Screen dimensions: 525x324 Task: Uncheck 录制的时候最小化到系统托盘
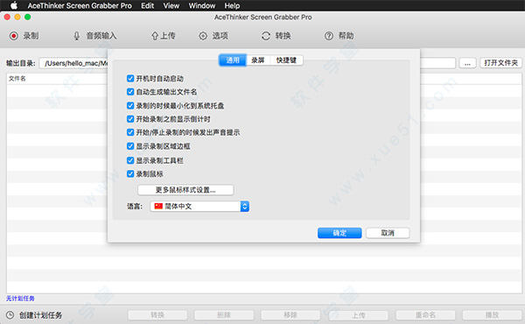(x=130, y=106)
